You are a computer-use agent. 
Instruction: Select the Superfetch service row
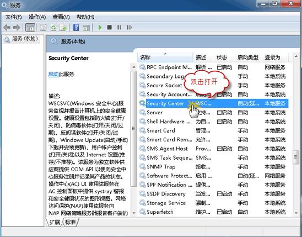(213, 212)
